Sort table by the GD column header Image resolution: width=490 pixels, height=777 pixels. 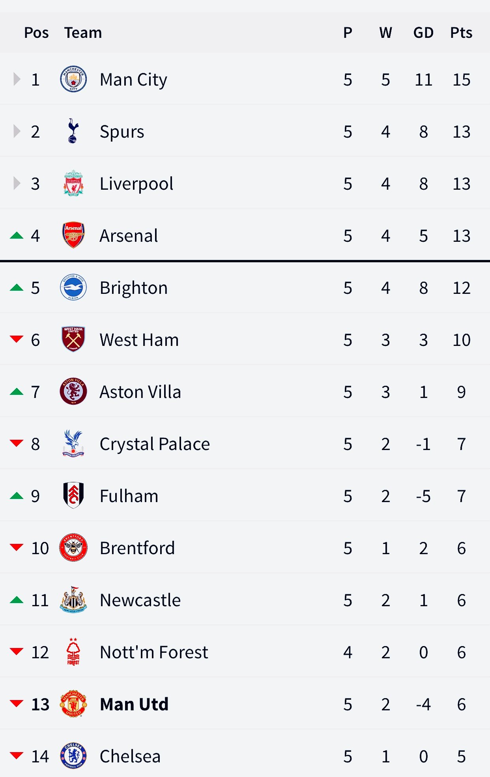423,33
